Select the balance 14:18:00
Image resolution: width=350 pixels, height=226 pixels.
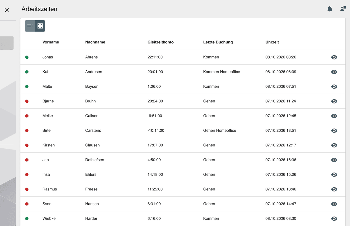pyautogui.click(x=155, y=174)
